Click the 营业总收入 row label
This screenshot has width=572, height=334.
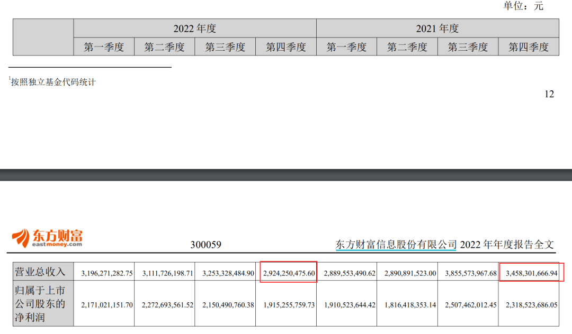click(40, 272)
